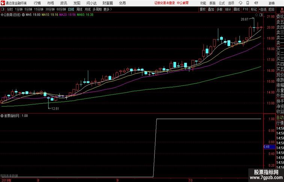This screenshot has height=182, width=284.
Task: Open the 问小达 menu
Action: click(91, 3)
